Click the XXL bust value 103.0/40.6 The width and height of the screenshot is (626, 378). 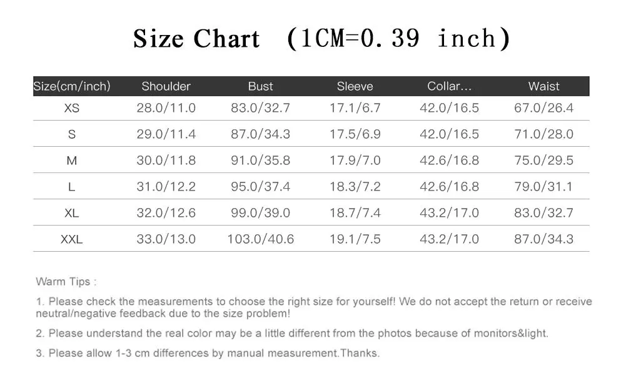(x=260, y=239)
